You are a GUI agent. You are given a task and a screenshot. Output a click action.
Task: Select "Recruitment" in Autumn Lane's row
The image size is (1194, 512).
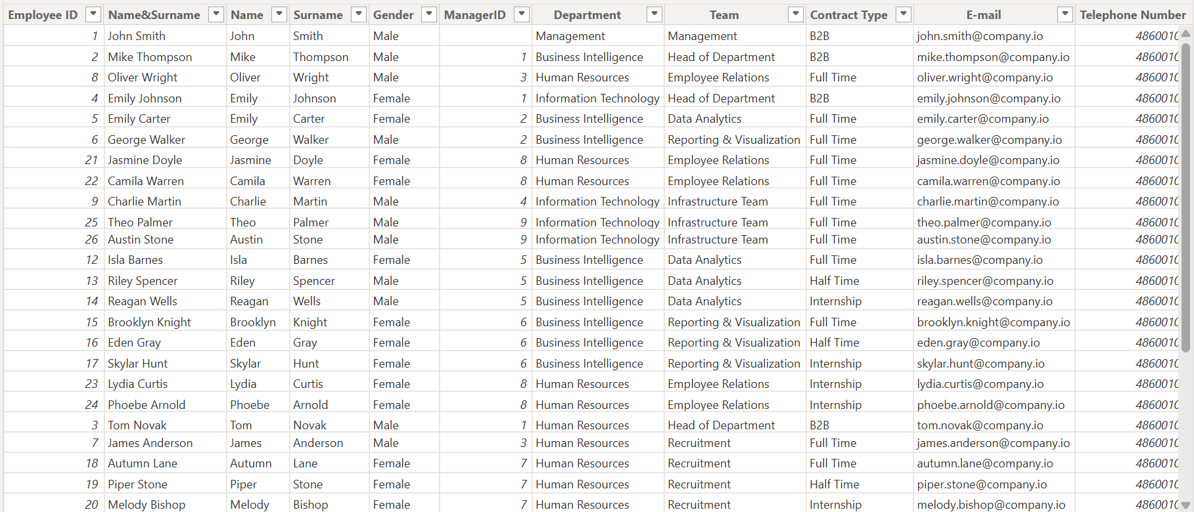pyautogui.click(x=735, y=463)
